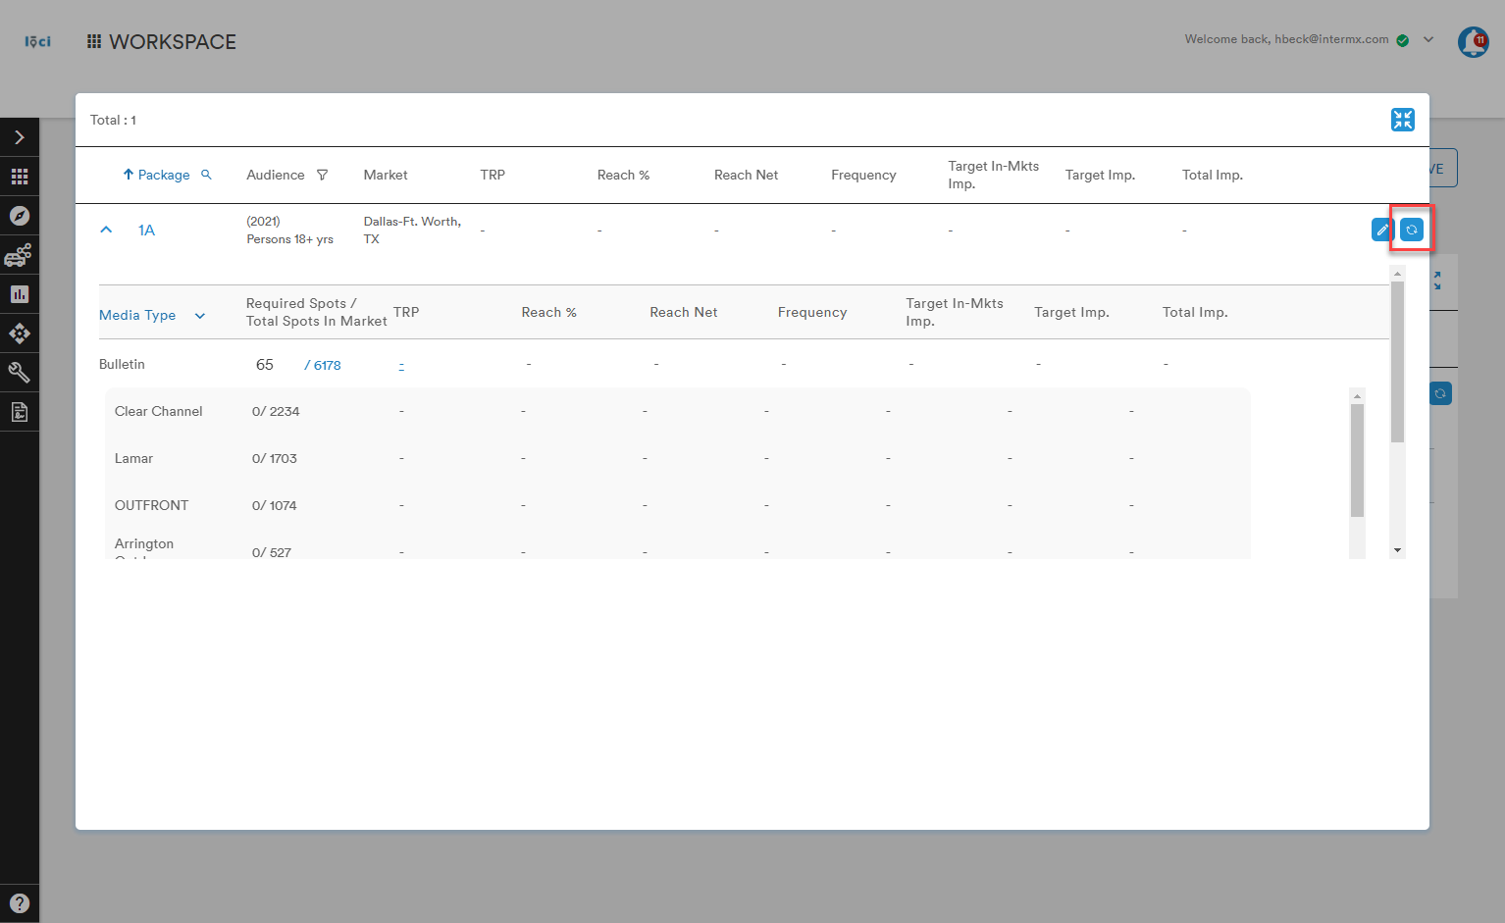Click the background expand icon behind dialog
The image size is (1505, 923).
coord(1437,281)
